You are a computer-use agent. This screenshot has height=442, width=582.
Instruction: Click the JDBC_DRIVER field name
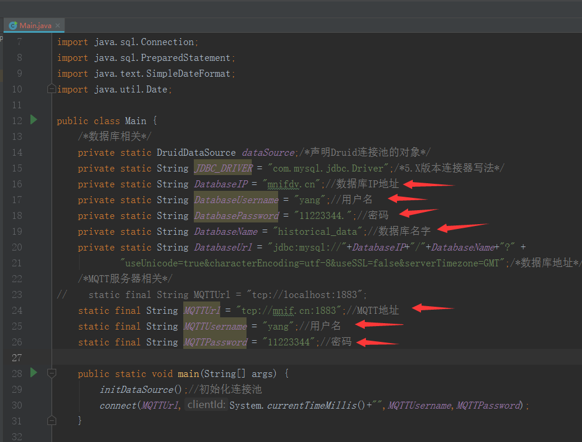tap(223, 168)
